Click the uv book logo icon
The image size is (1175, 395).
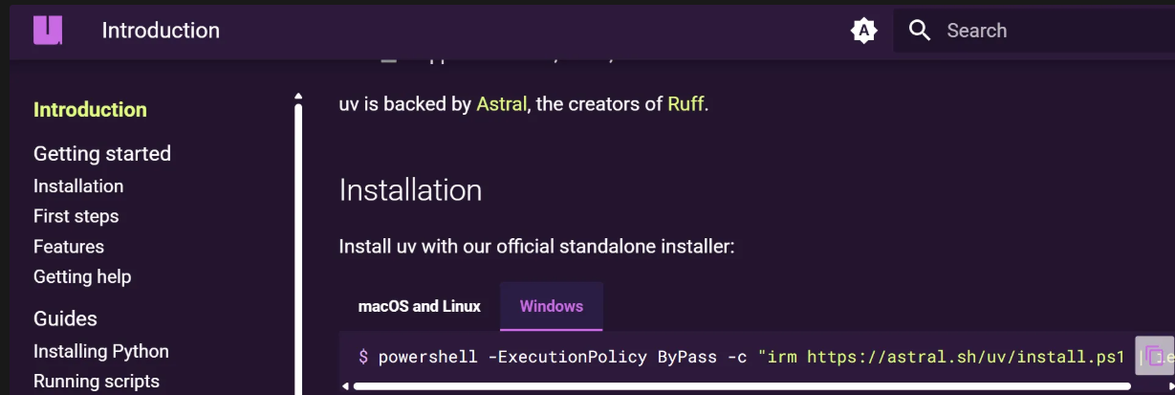[48, 30]
